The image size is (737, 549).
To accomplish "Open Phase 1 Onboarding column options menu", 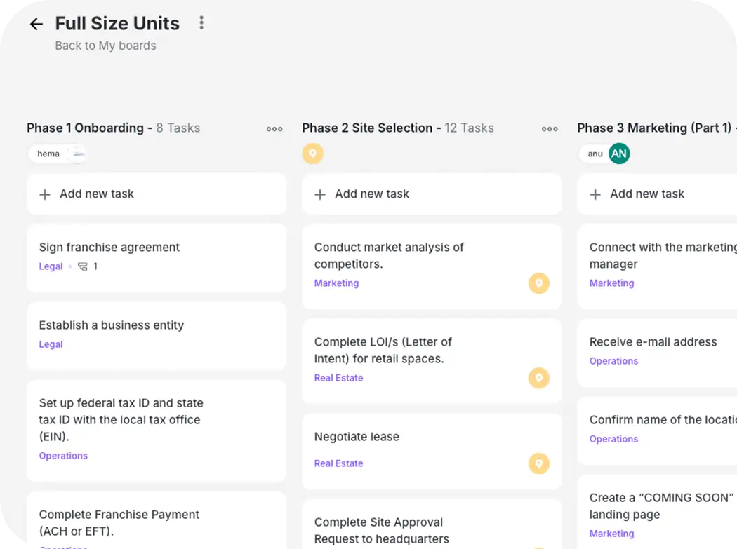I will (x=274, y=129).
